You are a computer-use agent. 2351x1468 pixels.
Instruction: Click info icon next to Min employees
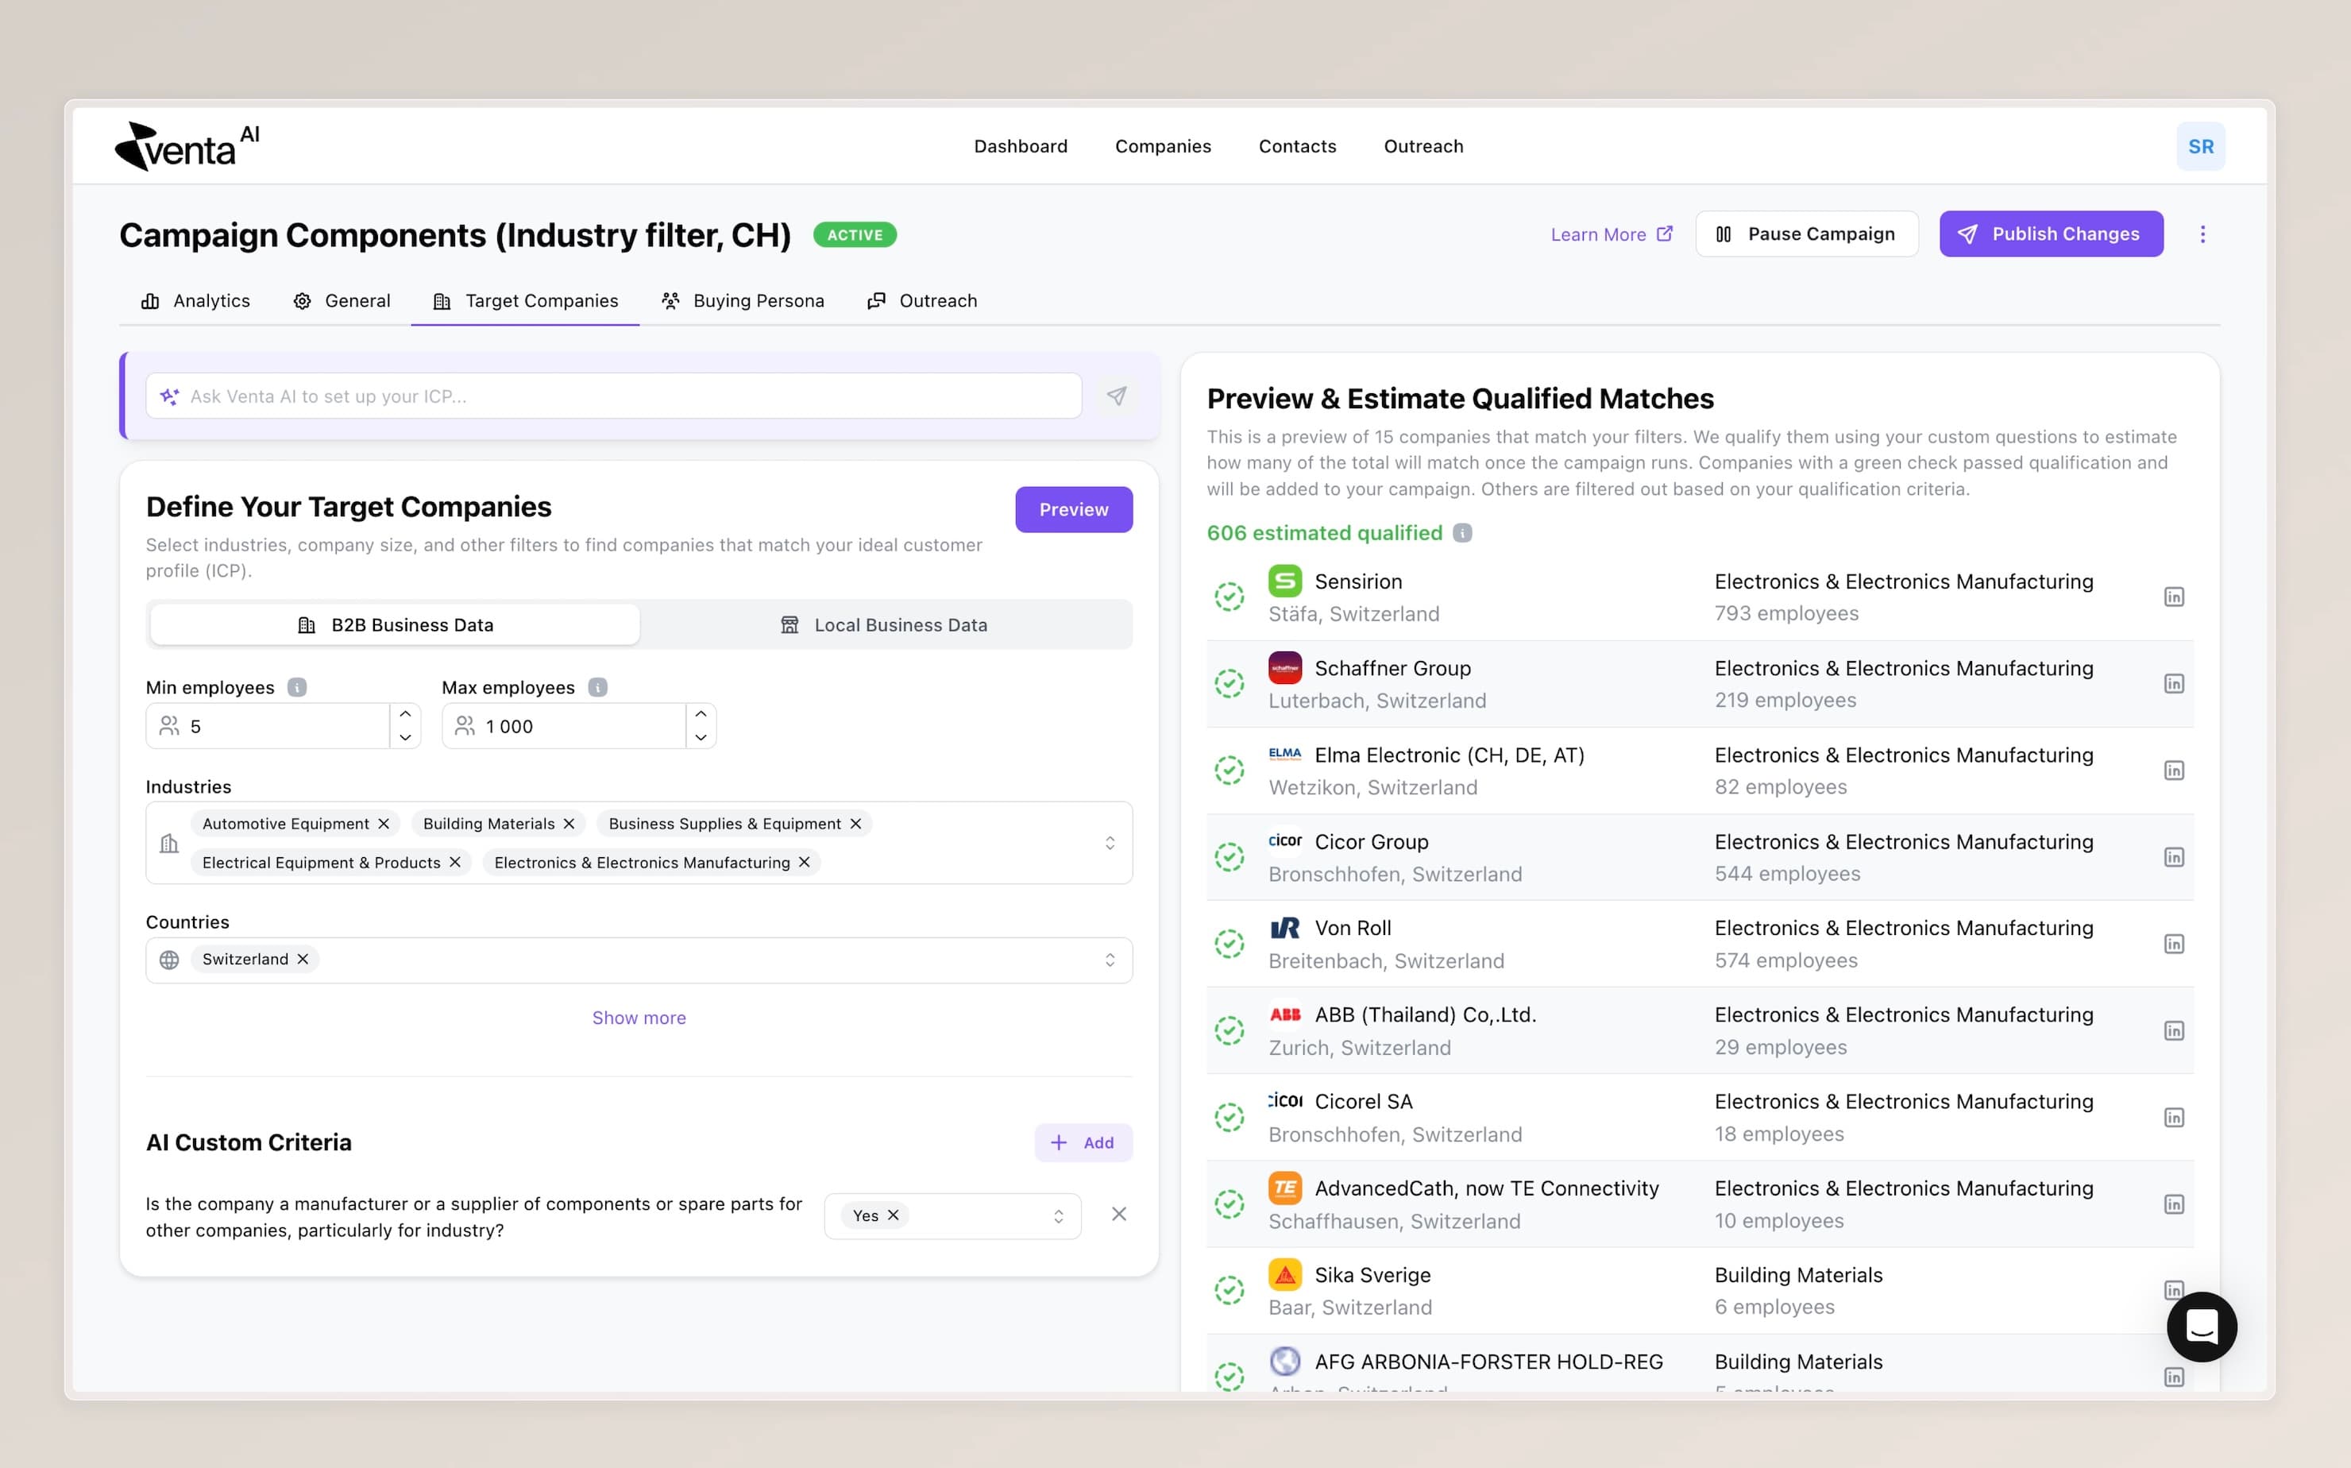tap(297, 687)
